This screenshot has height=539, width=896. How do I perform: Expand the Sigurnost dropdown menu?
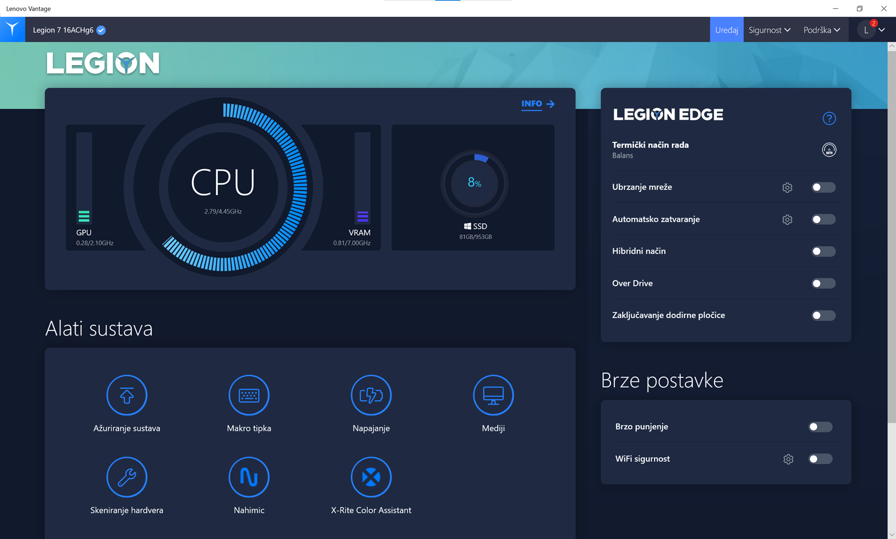(x=769, y=30)
